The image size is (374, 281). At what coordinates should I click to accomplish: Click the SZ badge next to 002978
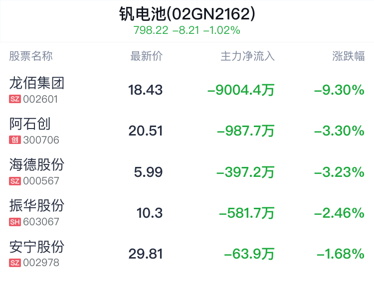pyautogui.click(x=15, y=263)
